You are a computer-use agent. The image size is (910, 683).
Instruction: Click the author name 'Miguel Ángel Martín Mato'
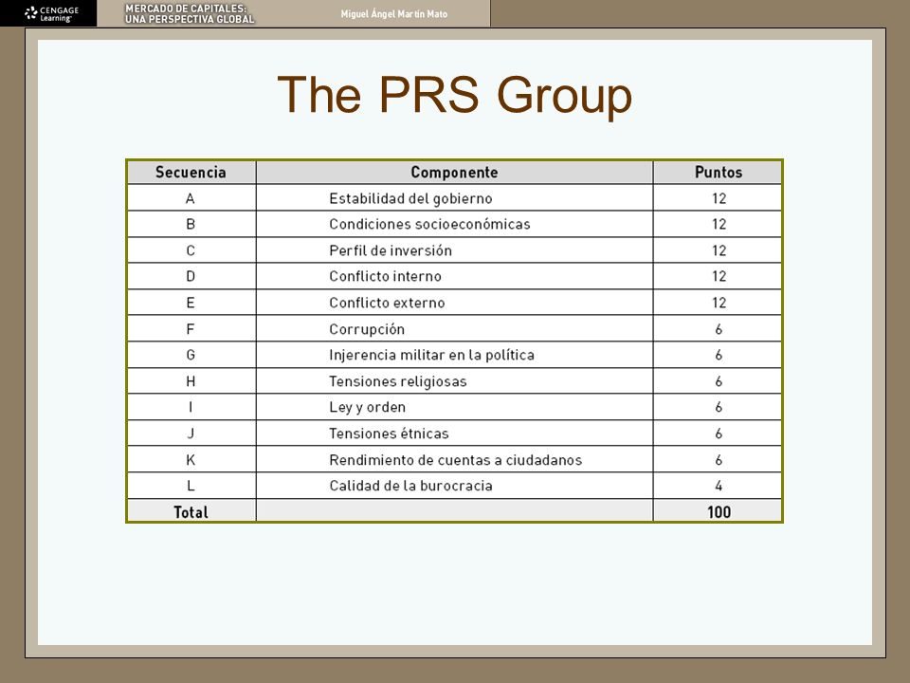coord(394,14)
